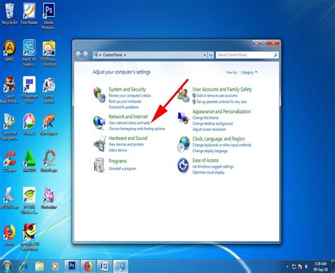This screenshot has height=273, width=335.
Task: Click Optimize visual display
Action: [x=208, y=173]
